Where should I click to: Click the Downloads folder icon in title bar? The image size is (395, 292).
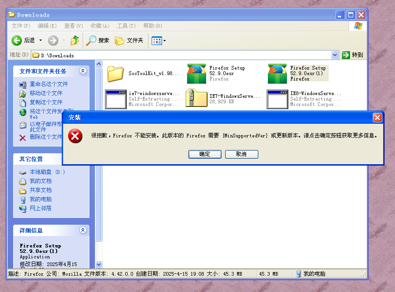tap(12, 15)
